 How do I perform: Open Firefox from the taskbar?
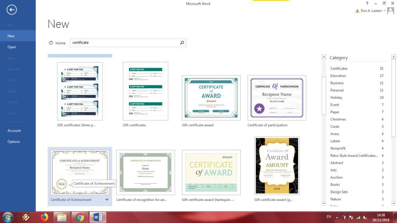pos(44,217)
